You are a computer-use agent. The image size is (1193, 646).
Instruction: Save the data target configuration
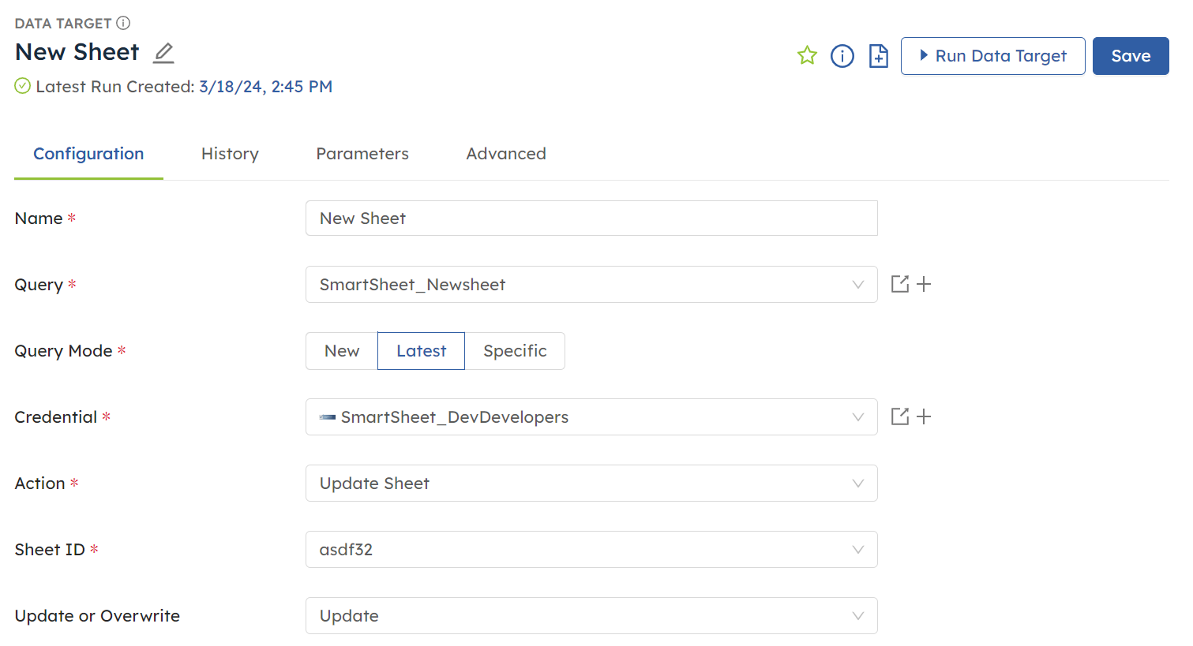pos(1131,55)
